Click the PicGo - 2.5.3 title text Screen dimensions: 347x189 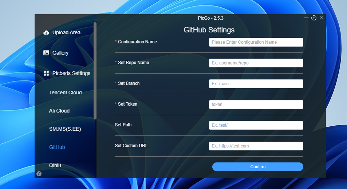click(210, 18)
